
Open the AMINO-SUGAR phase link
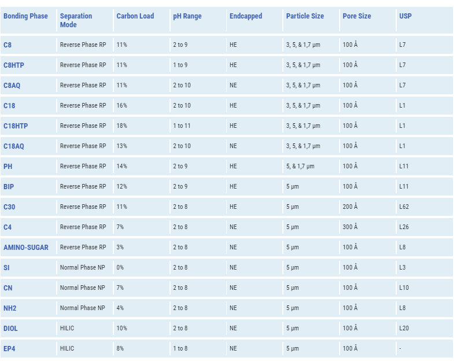pos(26,248)
